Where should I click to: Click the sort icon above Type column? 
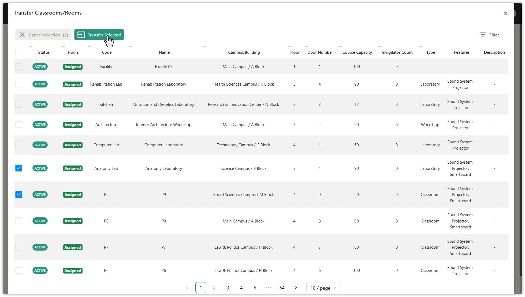[421, 47]
